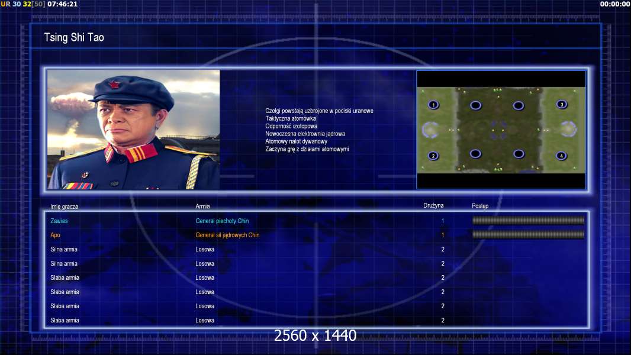Click 'Nowoczesna elektrownia jądrowa' line
This screenshot has width=631, height=355.
(x=305, y=134)
